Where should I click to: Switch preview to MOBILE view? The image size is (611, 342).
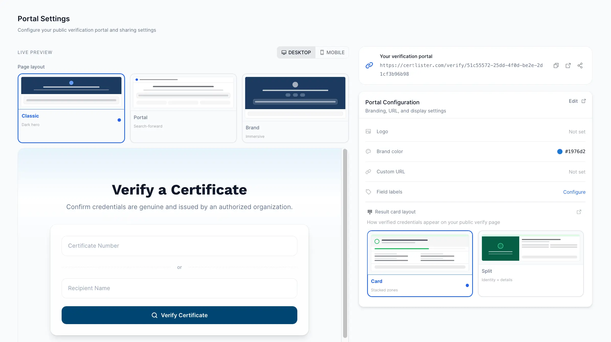click(332, 52)
